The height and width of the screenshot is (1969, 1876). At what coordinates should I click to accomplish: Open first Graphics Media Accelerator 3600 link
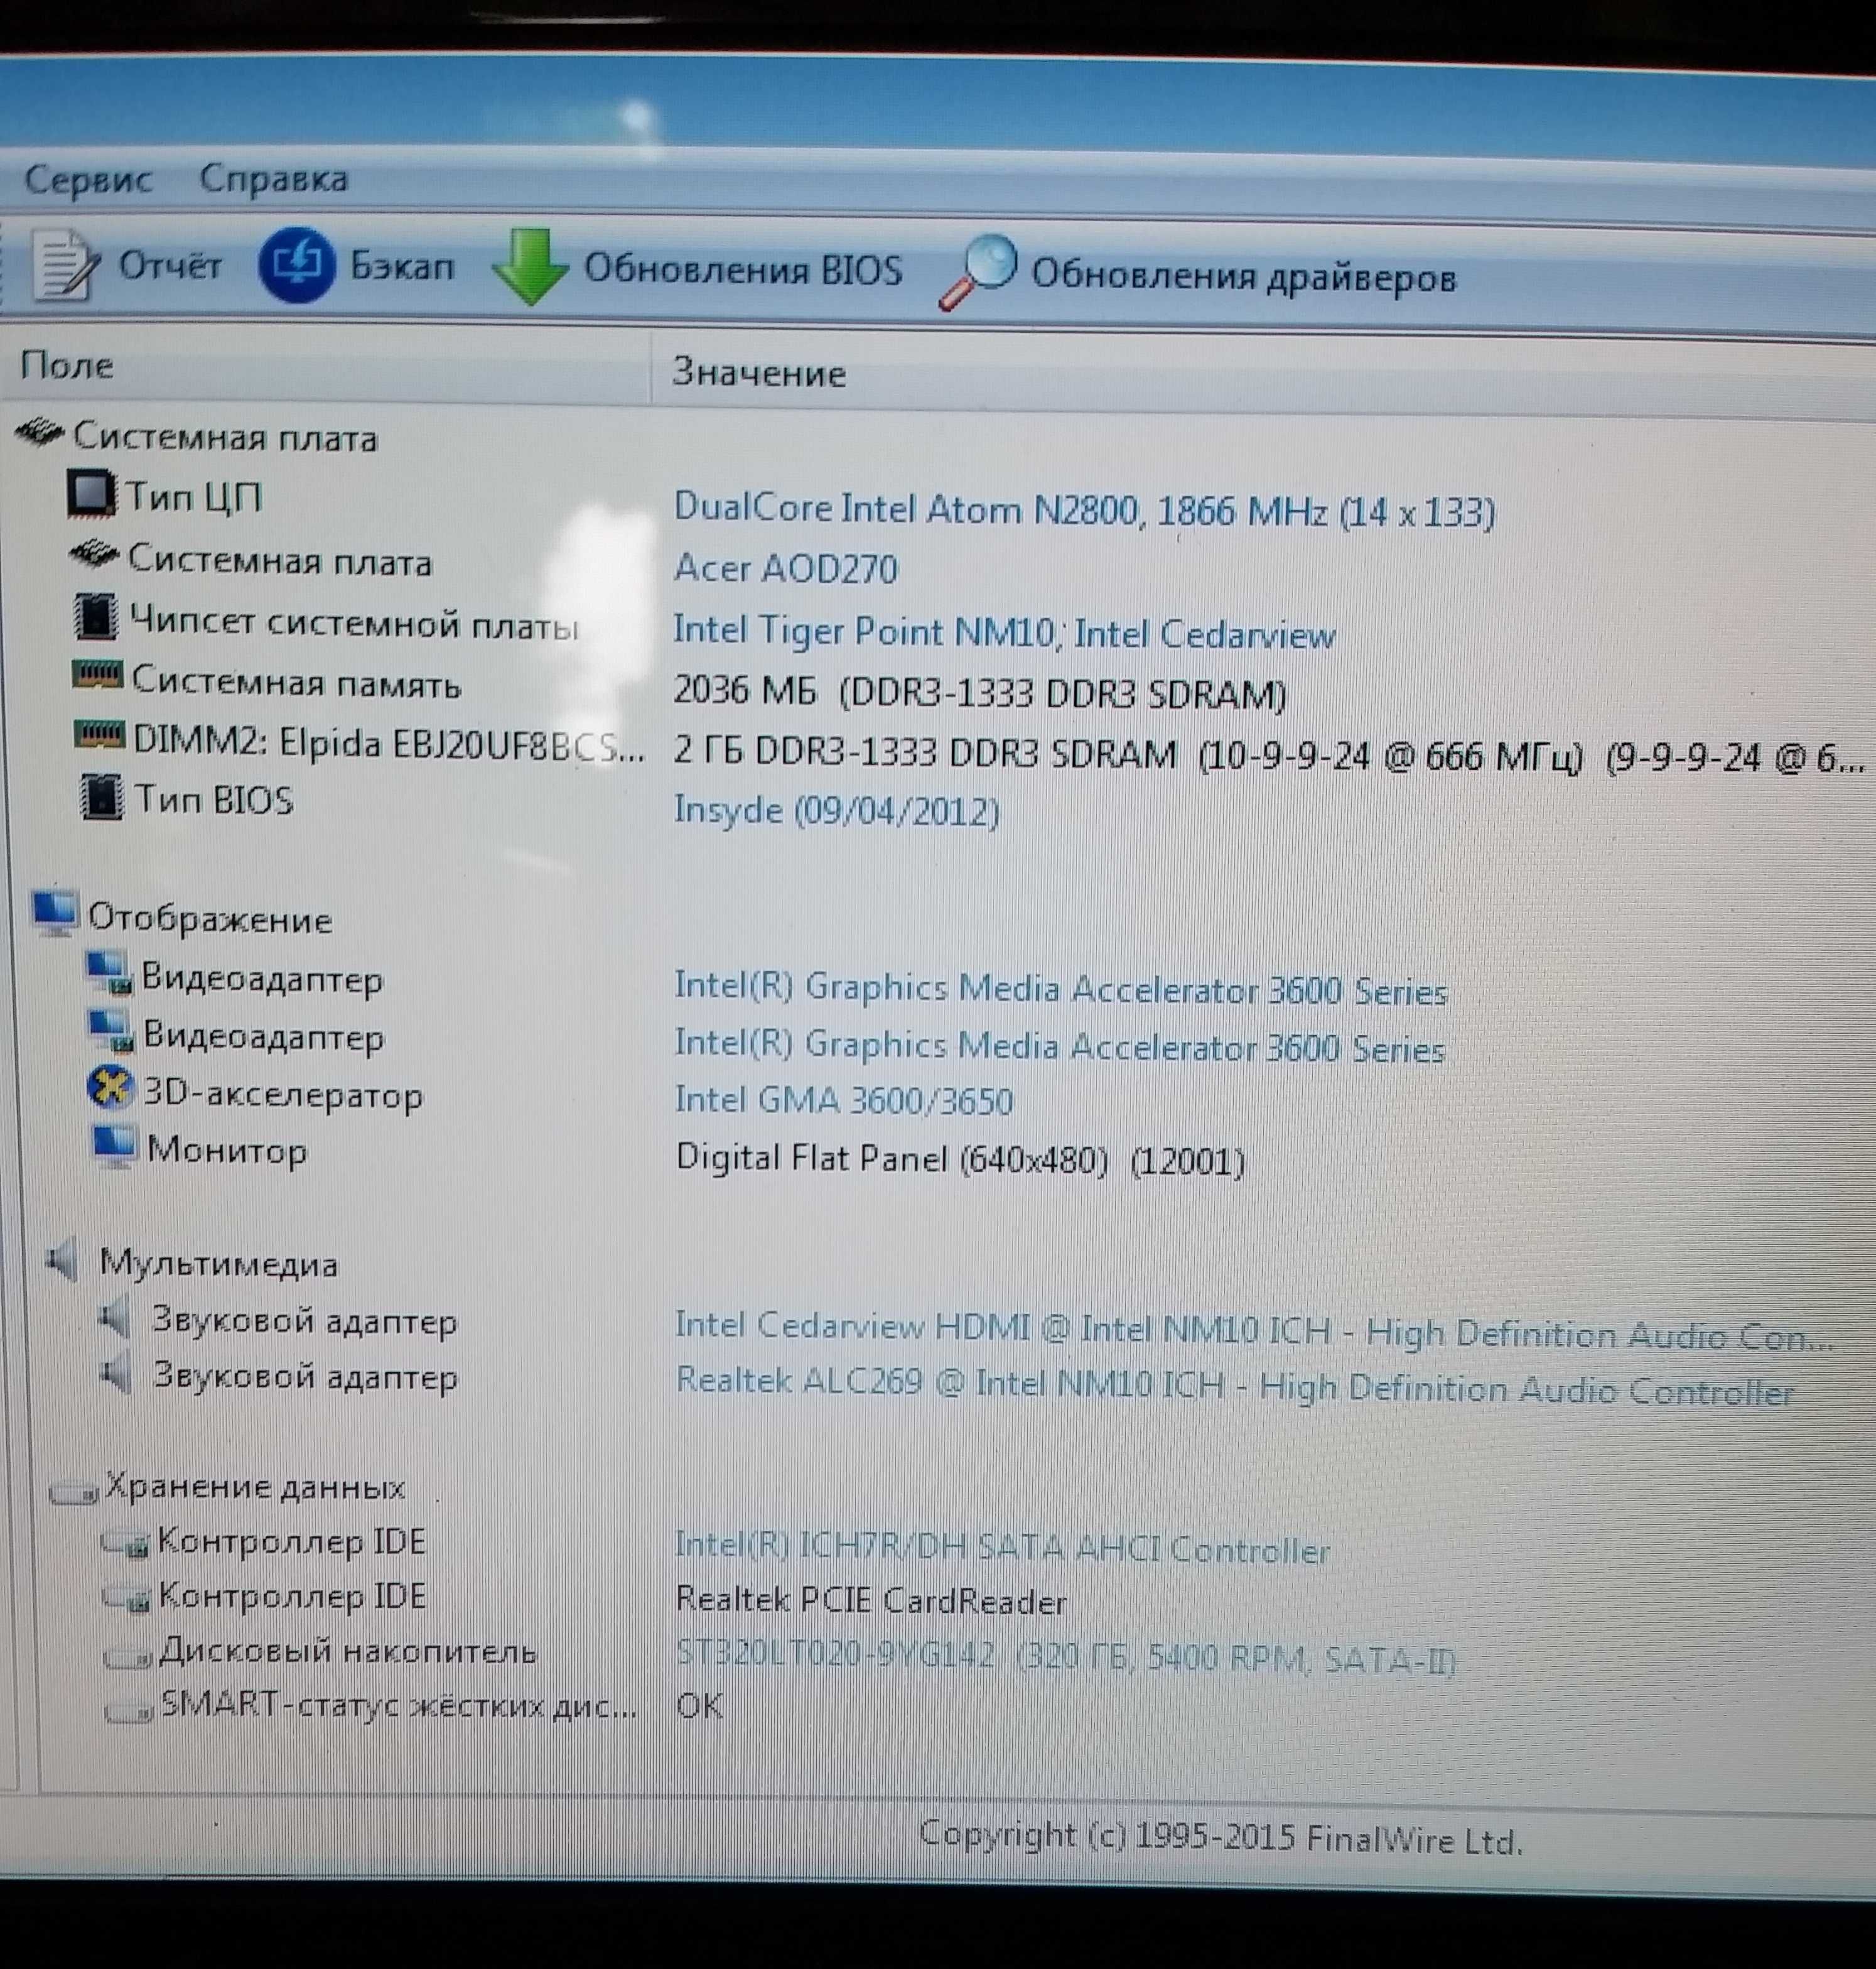click(x=1061, y=989)
